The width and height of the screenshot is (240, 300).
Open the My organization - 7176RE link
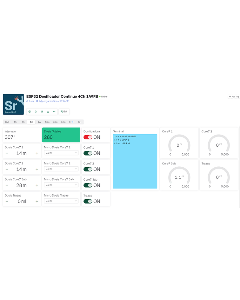point(53,101)
